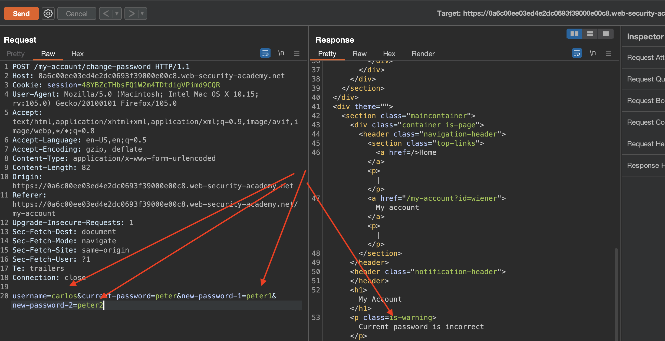Expand Request Attributes section in Inspector
Screen dimensions: 665x341
[645, 57]
